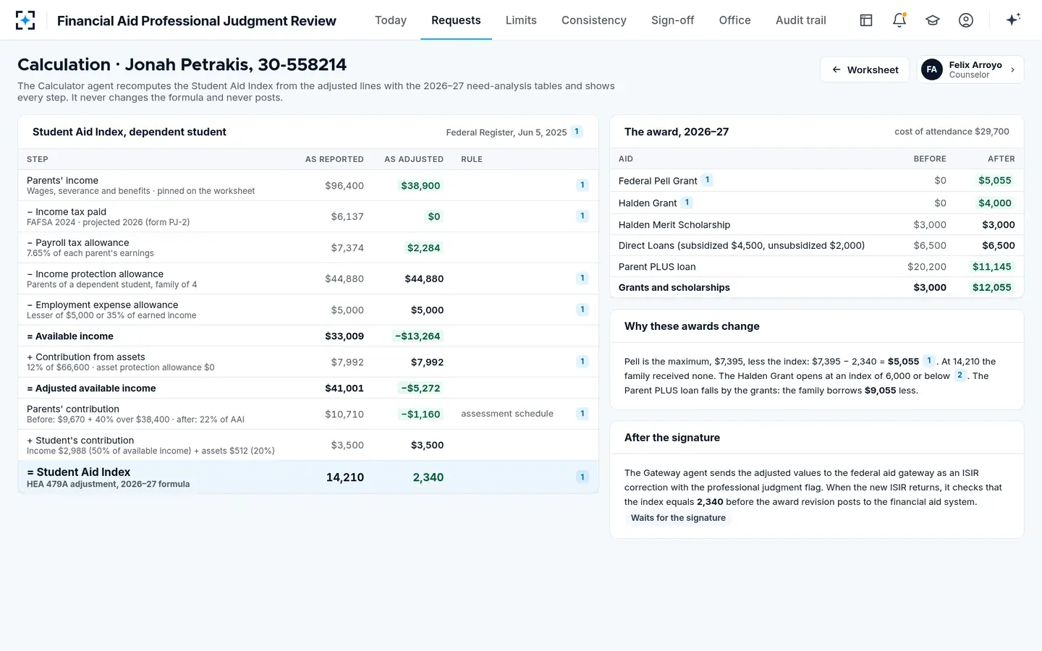The height and width of the screenshot is (651, 1042).
Task: Click the app logo icon
Action: tap(25, 20)
